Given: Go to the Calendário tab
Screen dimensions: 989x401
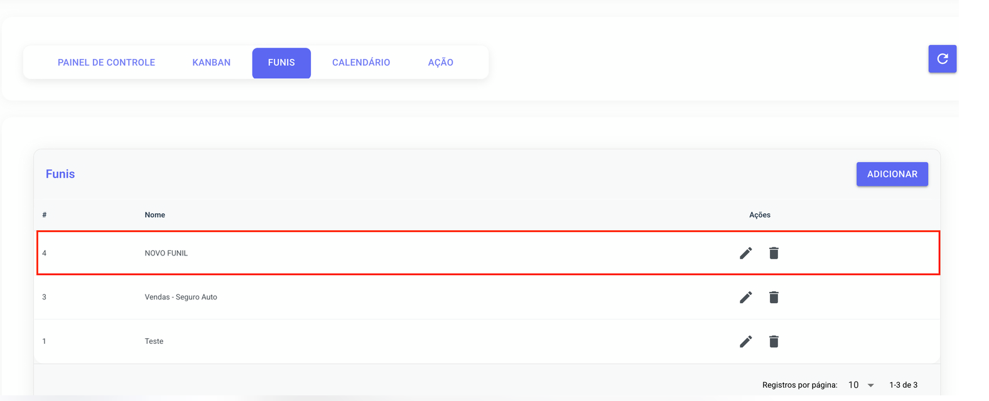Looking at the screenshot, I should pyautogui.click(x=361, y=63).
